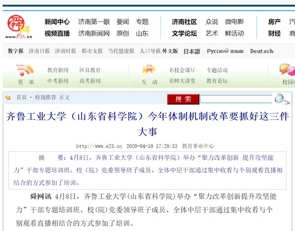Image resolution: width=295 pixels, height=231 pixels.
Task: Open the Русский язык version link
Action: click(225, 51)
